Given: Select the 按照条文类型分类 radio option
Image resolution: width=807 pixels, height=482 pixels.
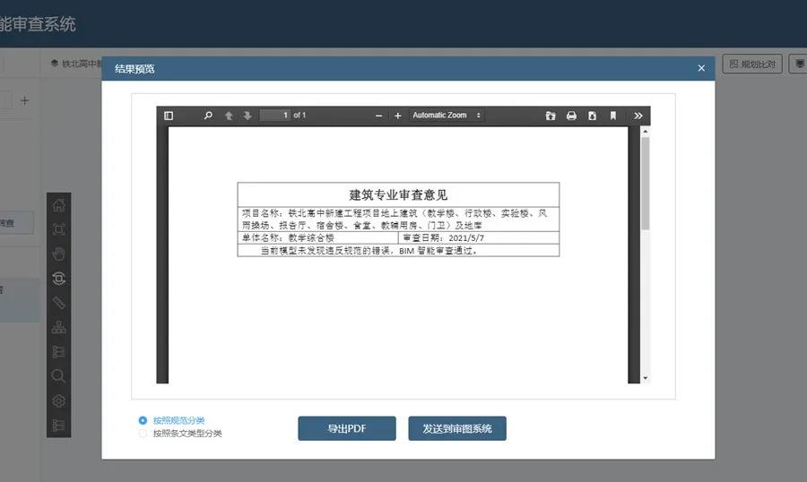Looking at the screenshot, I should point(143,434).
